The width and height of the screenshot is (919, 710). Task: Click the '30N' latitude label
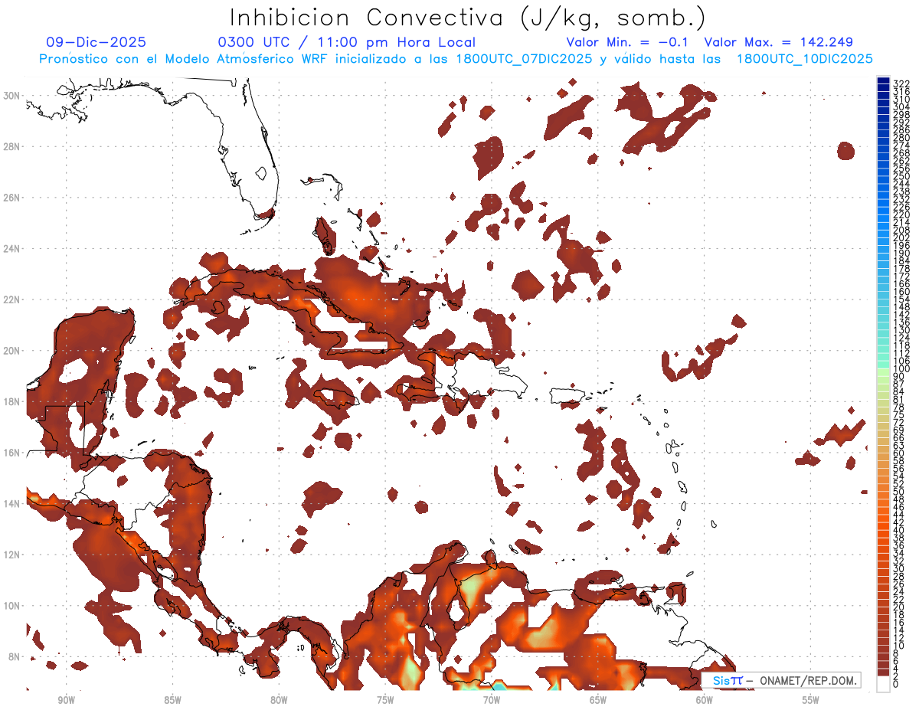click(11, 96)
